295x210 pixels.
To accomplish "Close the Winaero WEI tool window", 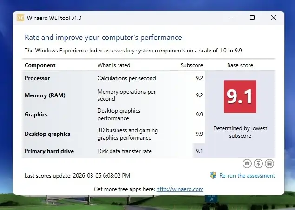I will [x=274, y=18].
